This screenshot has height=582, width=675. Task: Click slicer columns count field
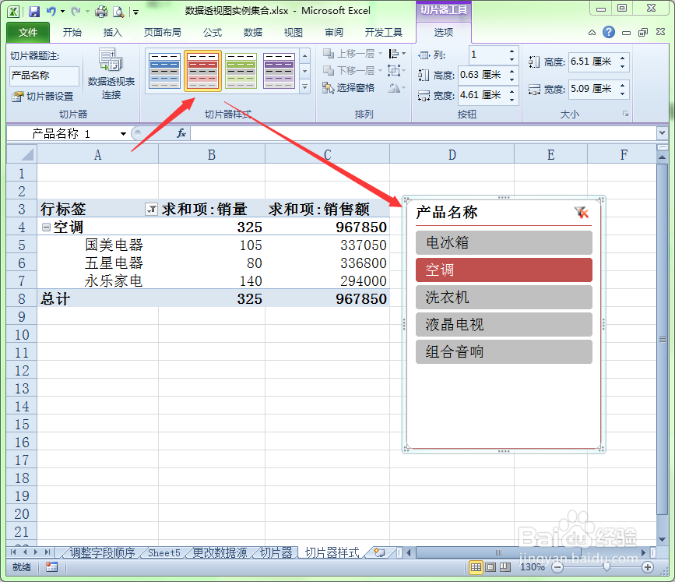pos(488,55)
